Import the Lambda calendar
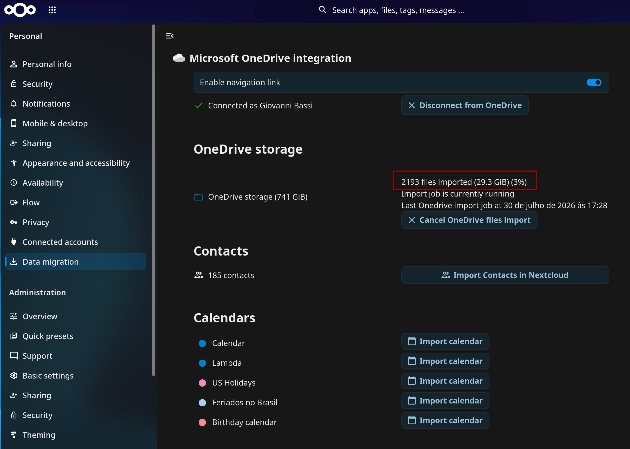This screenshot has height=449, width=630. pyautogui.click(x=445, y=361)
